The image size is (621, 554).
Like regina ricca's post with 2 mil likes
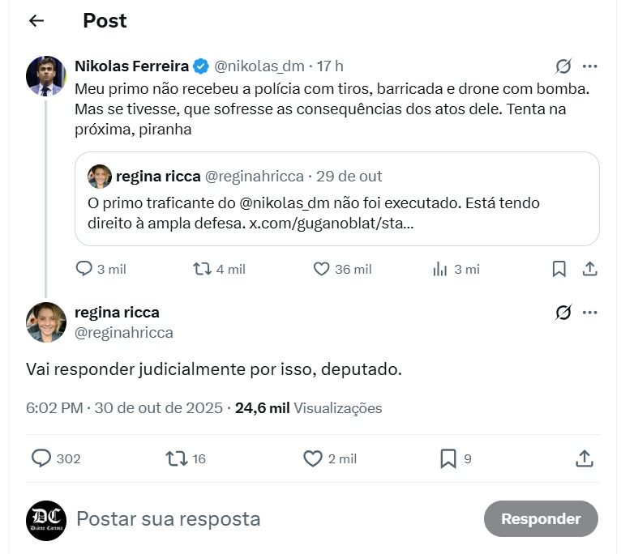tap(330, 458)
